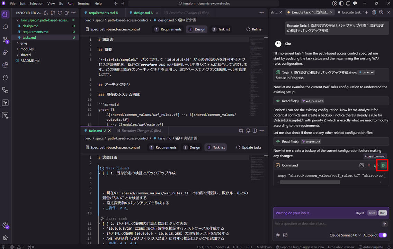Expand the envs folder
This screenshot has height=249, width=393.
[24, 43]
